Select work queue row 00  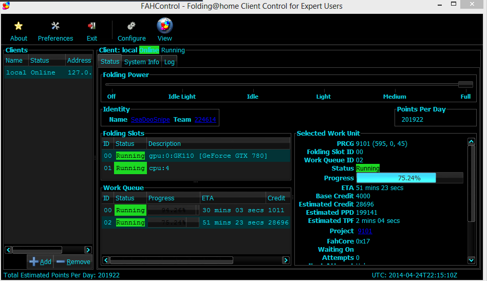point(196,210)
